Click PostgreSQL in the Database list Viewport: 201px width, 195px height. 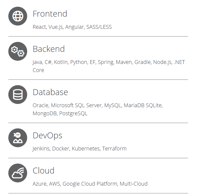coord(73,113)
